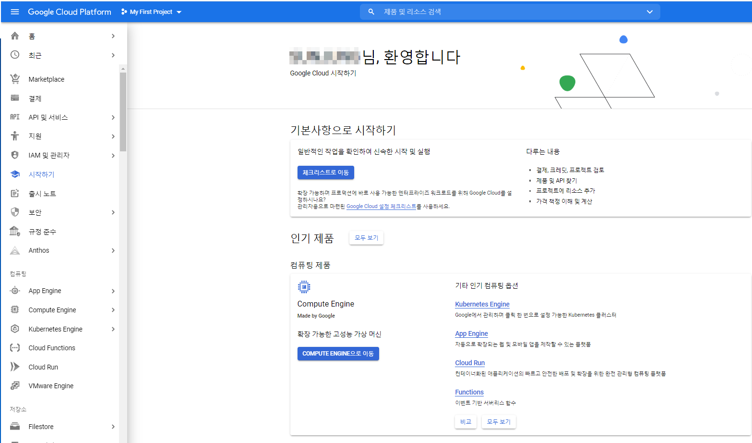
Task: Click the Compute Engine chip icon in sidebar
Action: click(15, 309)
